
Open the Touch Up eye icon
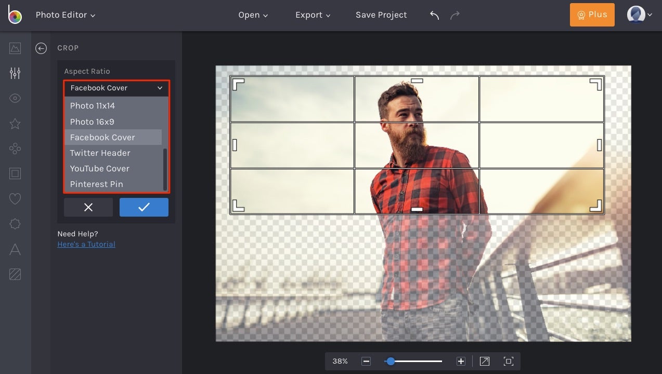tap(15, 98)
